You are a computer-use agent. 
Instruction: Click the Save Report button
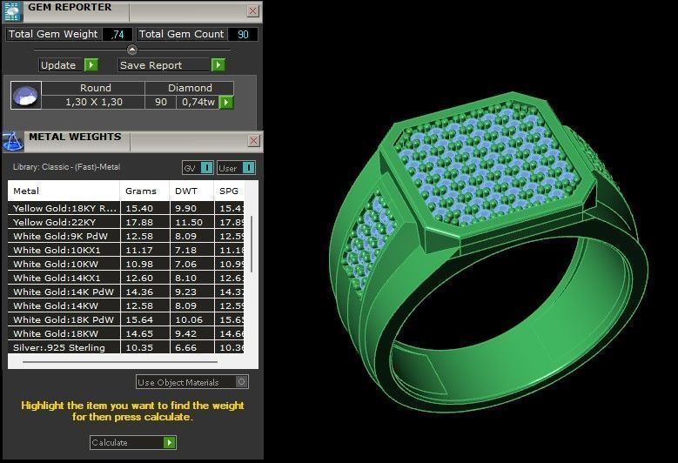point(171,65)
